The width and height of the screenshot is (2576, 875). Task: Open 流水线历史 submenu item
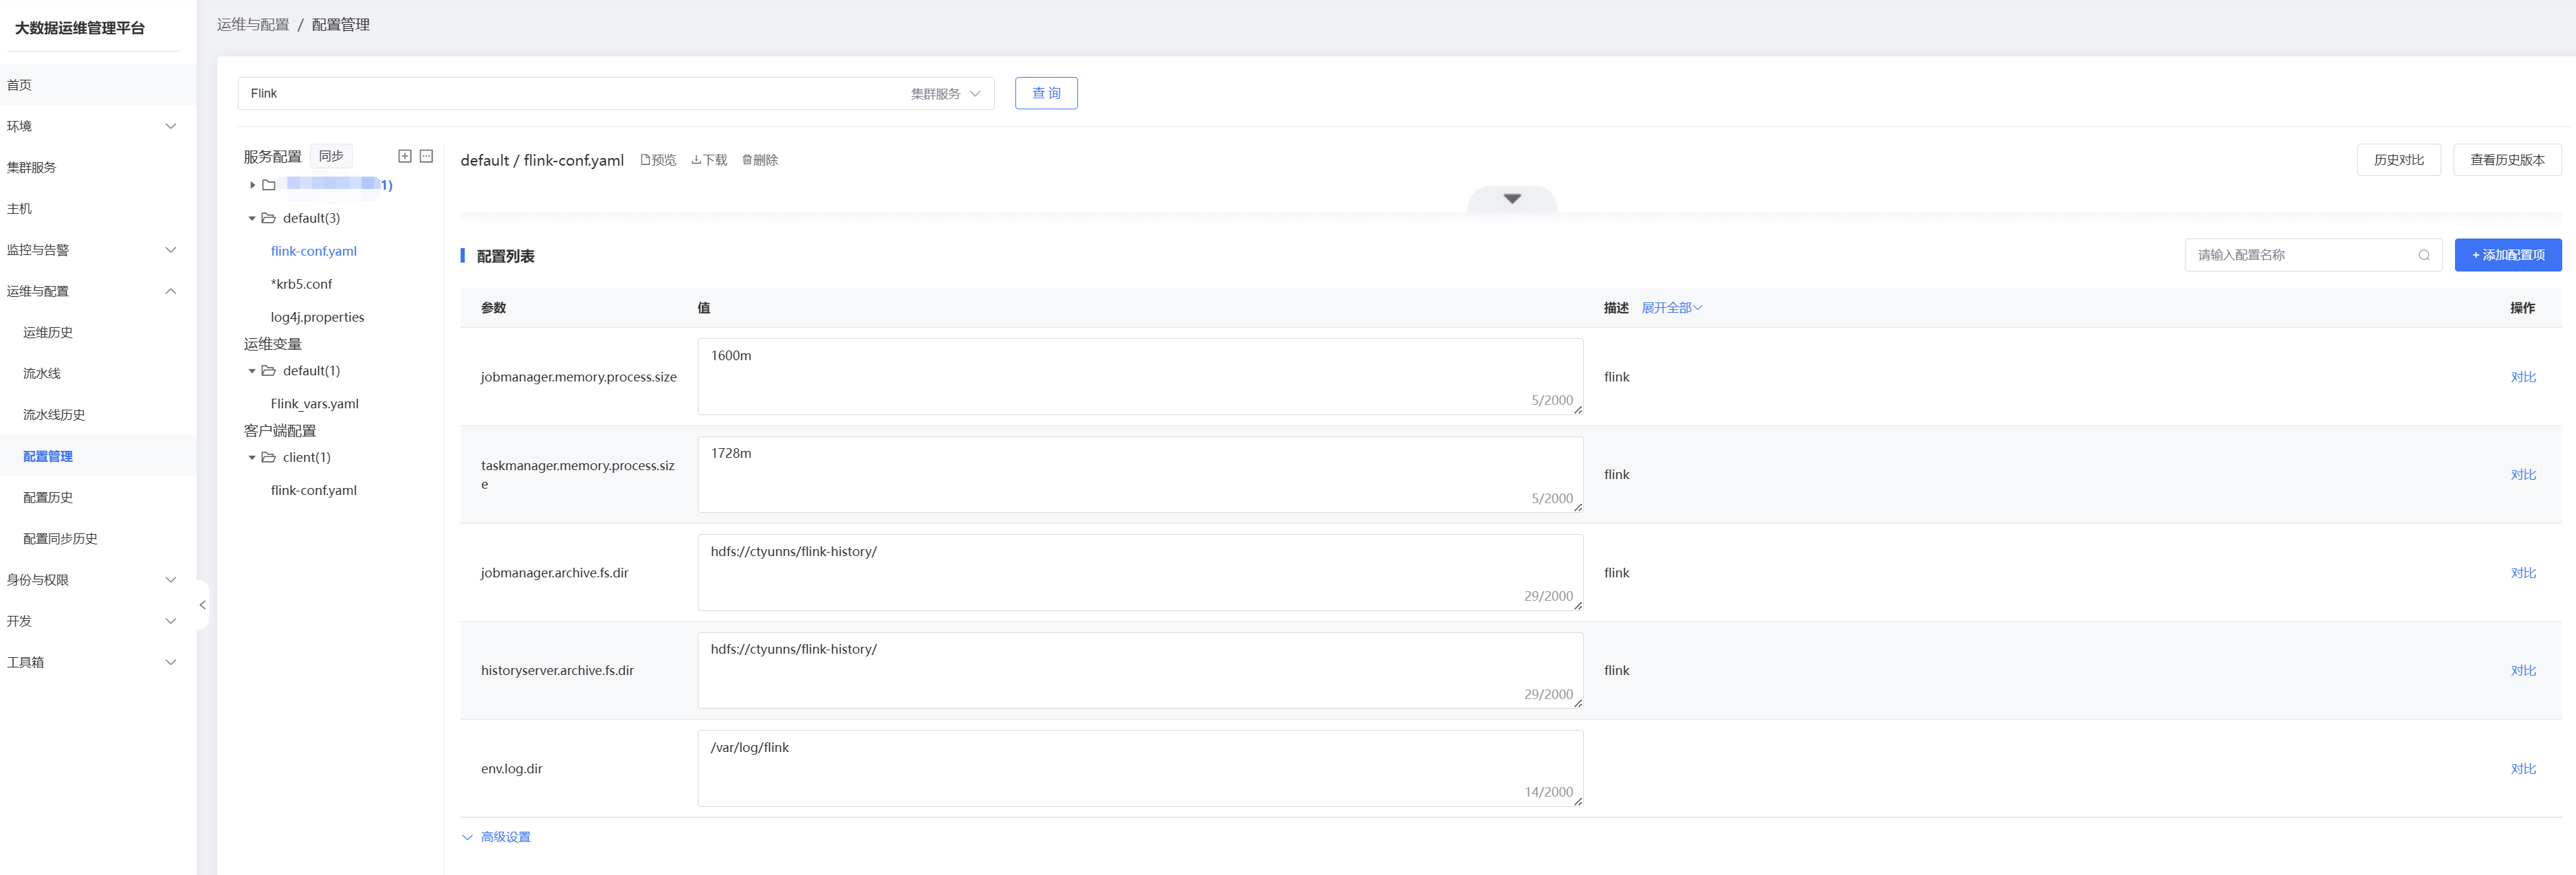(98, 414)
